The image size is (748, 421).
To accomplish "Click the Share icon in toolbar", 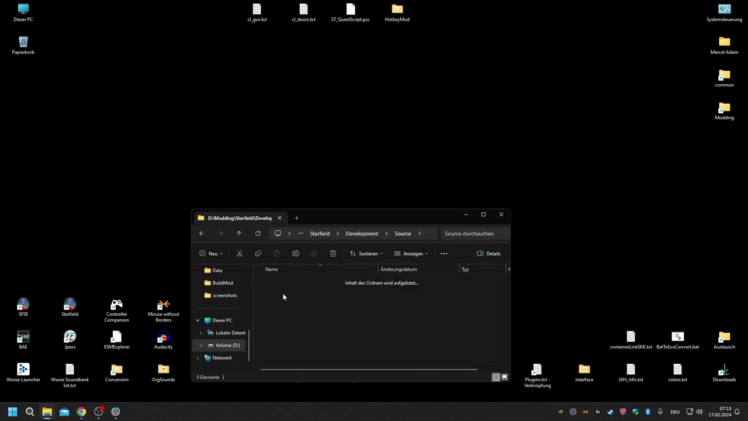I will point(314,254).
